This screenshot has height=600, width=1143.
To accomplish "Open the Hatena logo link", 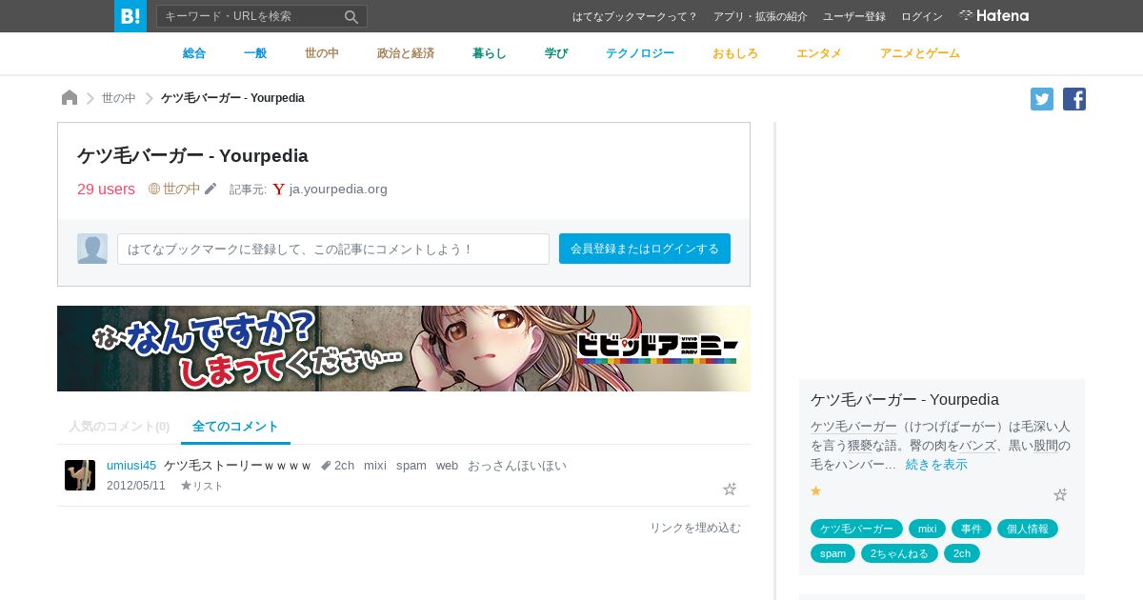I will pyautogui.click(x=993, y=16).
